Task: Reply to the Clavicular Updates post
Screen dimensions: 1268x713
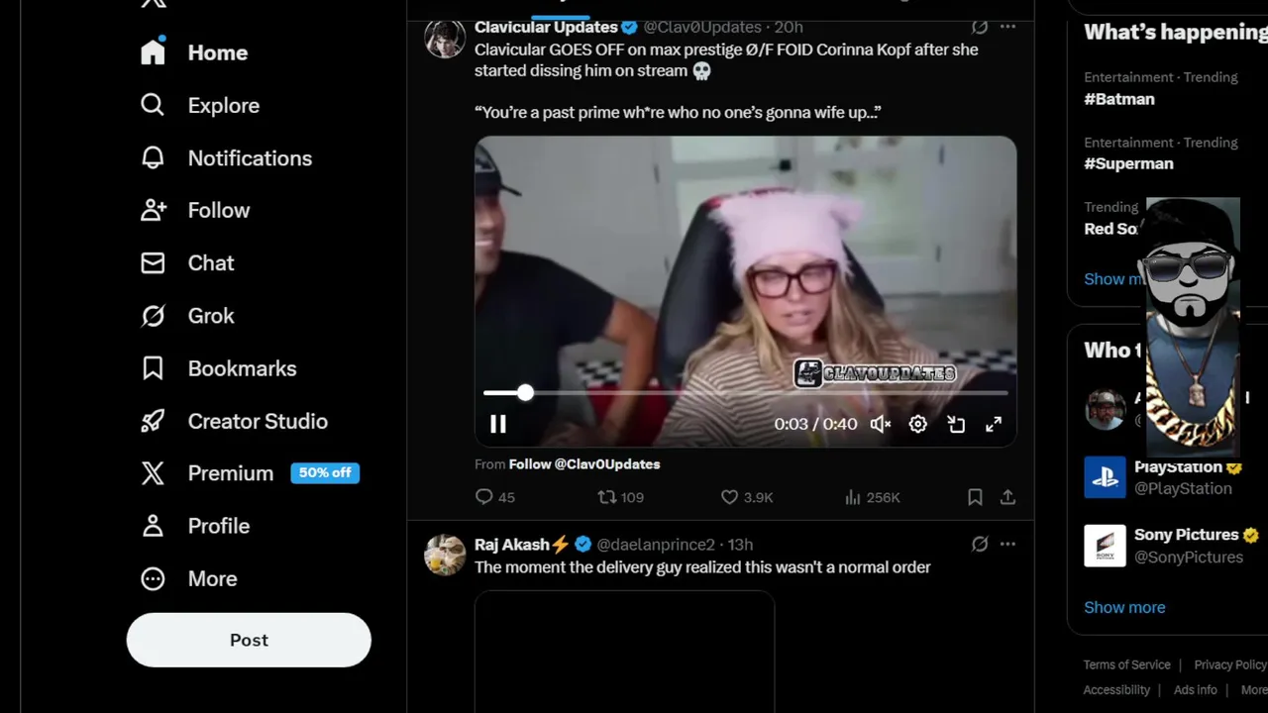Action: [x=494, y=497]
